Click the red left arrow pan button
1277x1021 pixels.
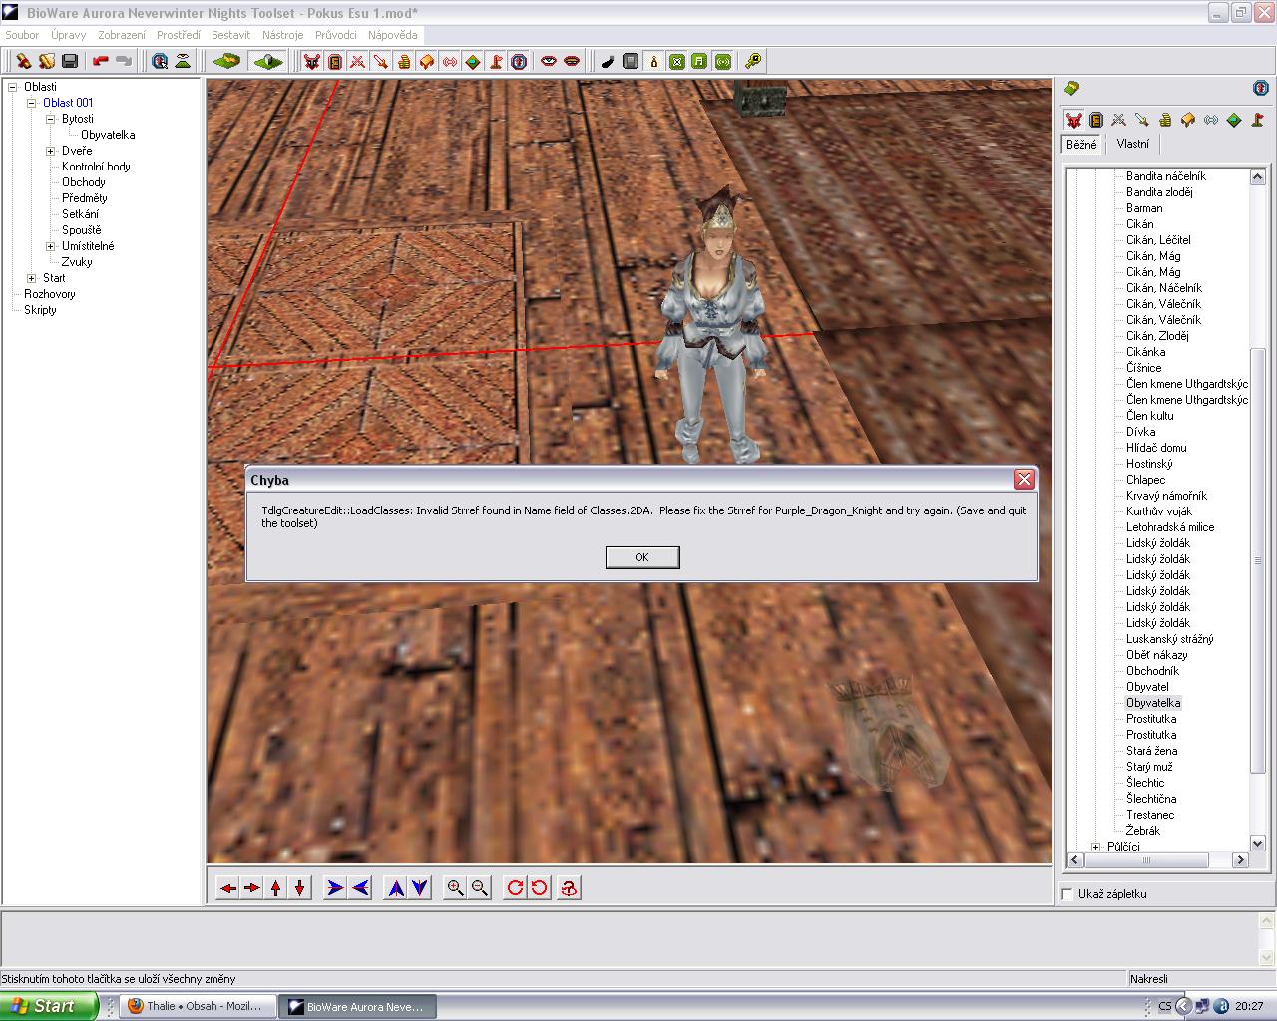(x=228, y=887)
